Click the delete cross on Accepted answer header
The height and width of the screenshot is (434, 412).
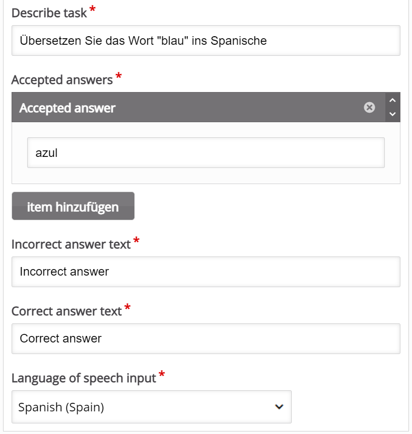click(x=368, y=108)
